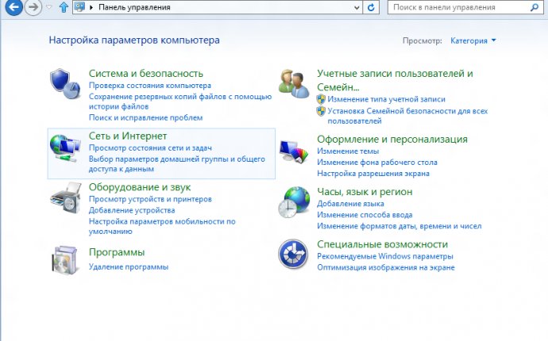This screenshot has width=548, height=341.
Task: Go up one level with the blue up arrow
Action: pyautogui.click(x=64, y=7)
